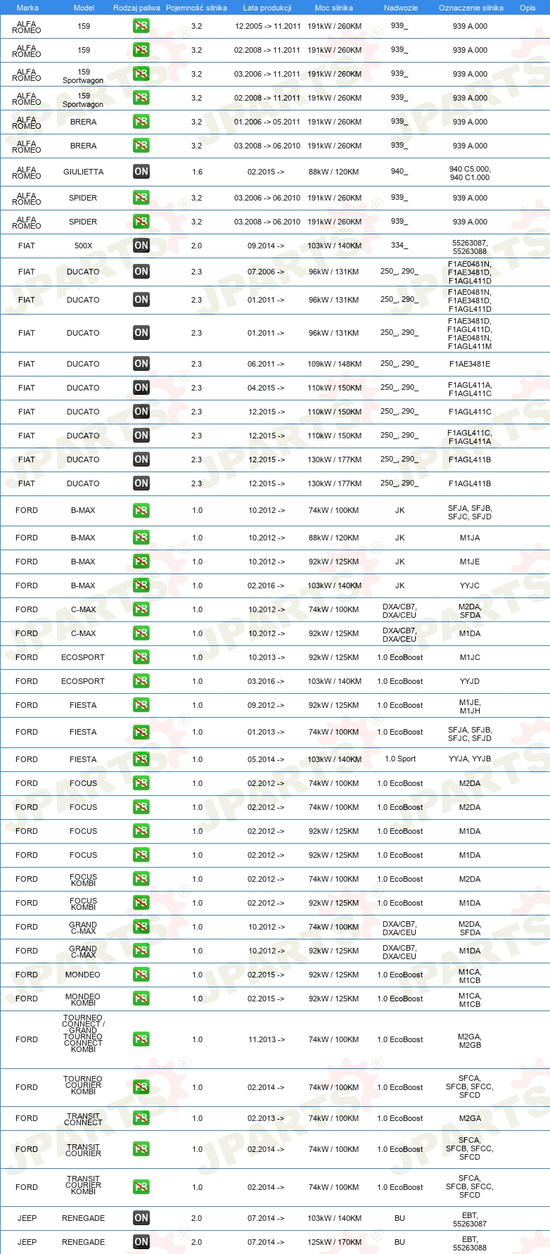Click petrol icon in Brera 03.2008 row
The height and width of the screenshot is (1254, 550).
point(141,146)
